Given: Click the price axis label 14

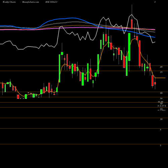Looking at the screenshot, I should click(x=161, y=98).
